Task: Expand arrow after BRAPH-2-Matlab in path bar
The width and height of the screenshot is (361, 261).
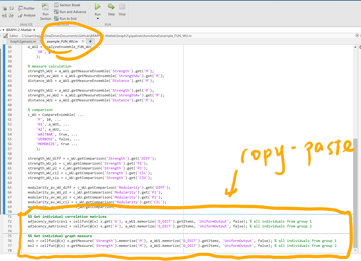Action: click(34, 30)
